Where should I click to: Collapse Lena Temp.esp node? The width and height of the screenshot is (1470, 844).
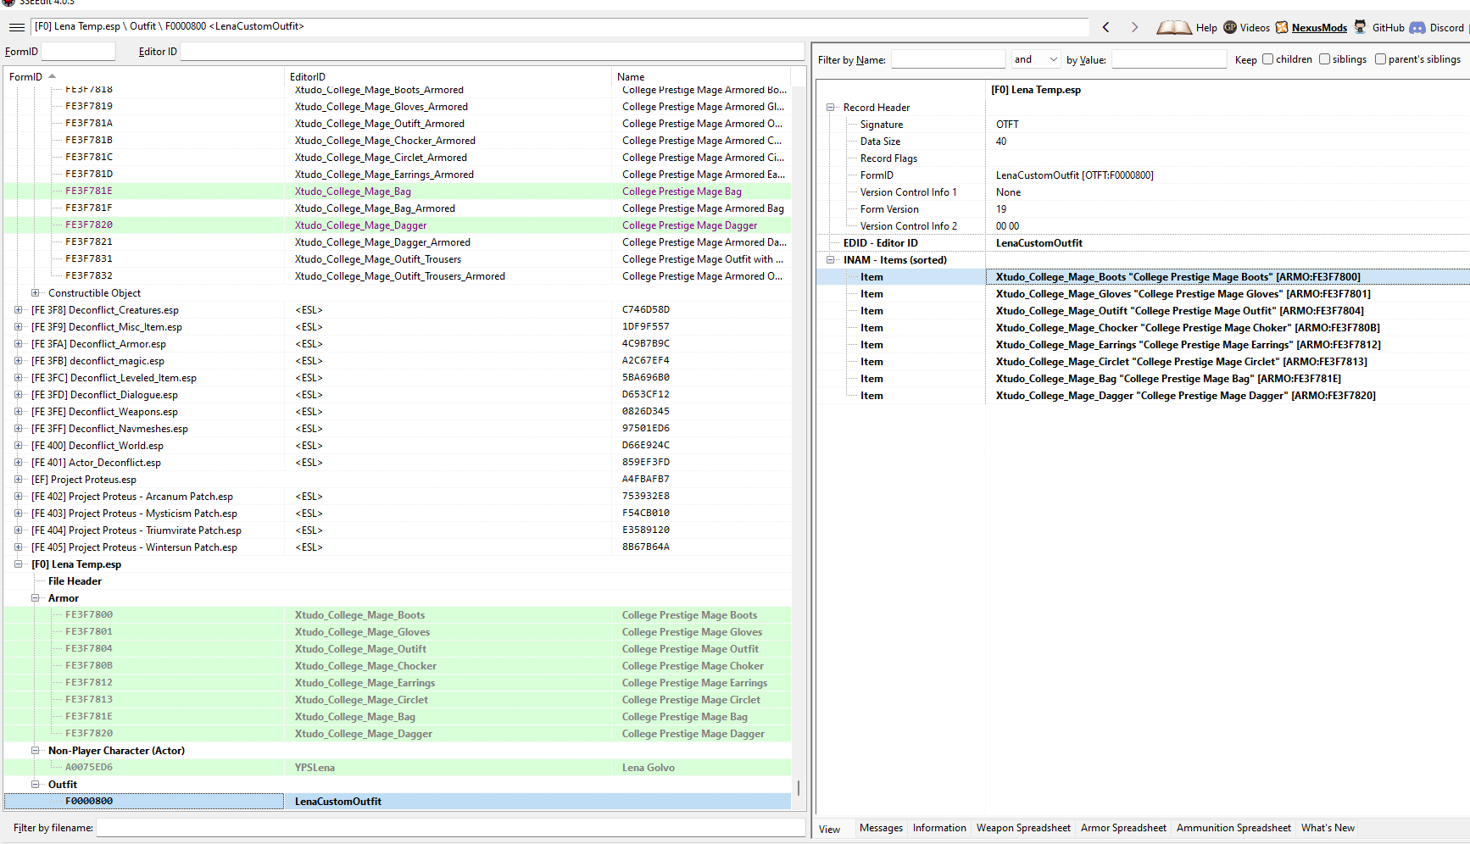point(19,564)
